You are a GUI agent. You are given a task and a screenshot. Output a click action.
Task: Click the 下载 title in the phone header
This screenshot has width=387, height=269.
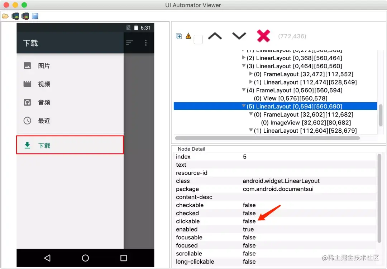pos(30,43)
